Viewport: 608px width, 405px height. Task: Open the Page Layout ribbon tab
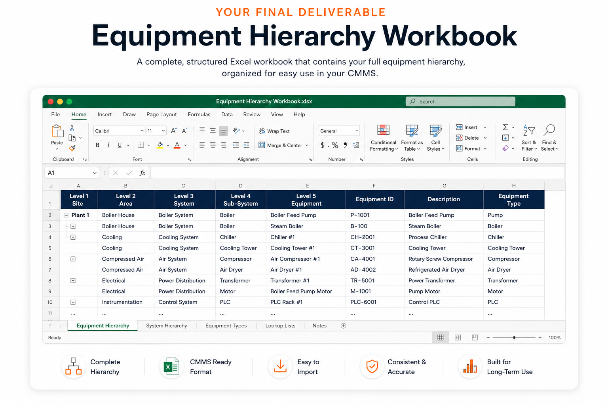click(161, 114)
